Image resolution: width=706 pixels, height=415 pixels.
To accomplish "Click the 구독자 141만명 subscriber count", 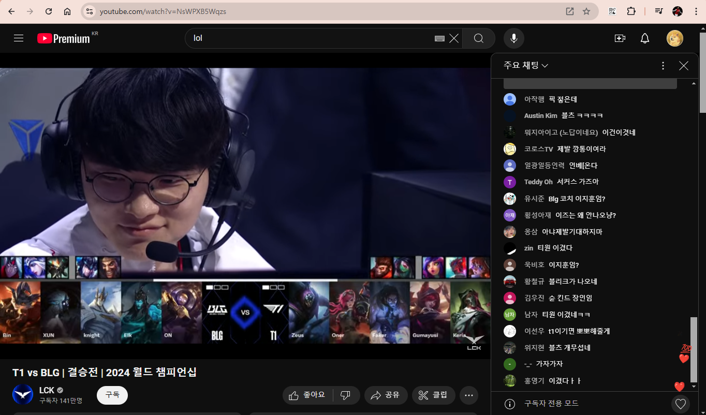I will point(61,401).
